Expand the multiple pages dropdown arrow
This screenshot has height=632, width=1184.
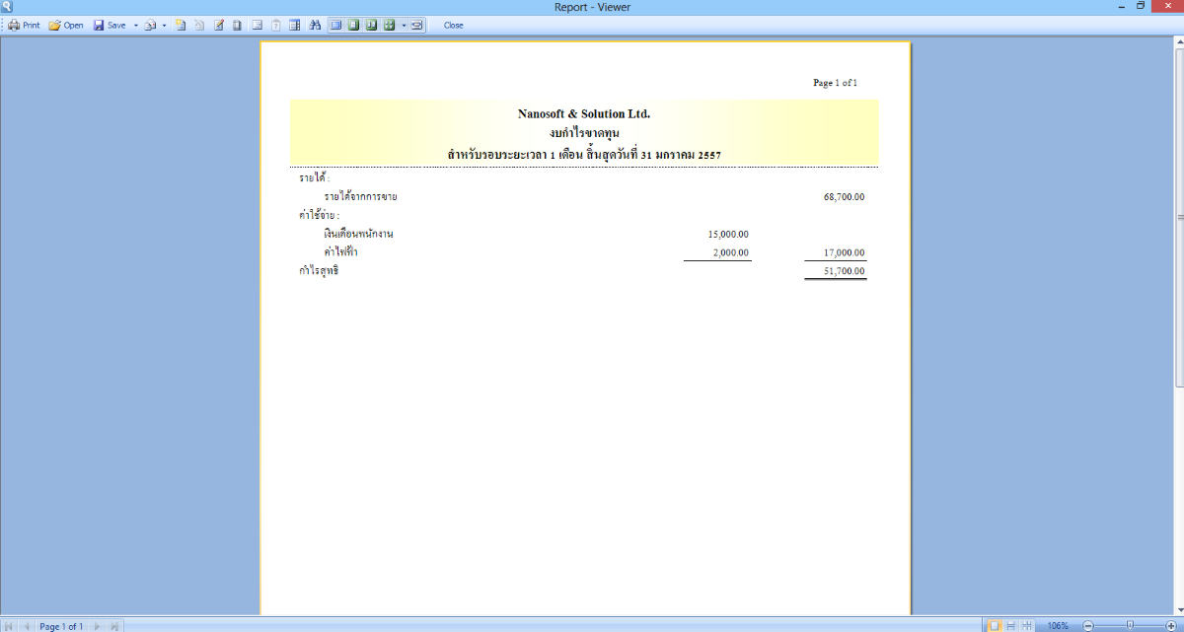(x=404, y=25)
